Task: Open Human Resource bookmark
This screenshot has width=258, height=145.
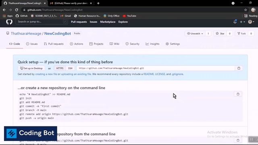Action: pyautogui.click(x=87, y=16)
